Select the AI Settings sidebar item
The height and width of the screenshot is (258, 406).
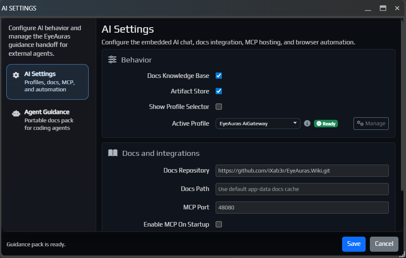[x=47, y=82]
